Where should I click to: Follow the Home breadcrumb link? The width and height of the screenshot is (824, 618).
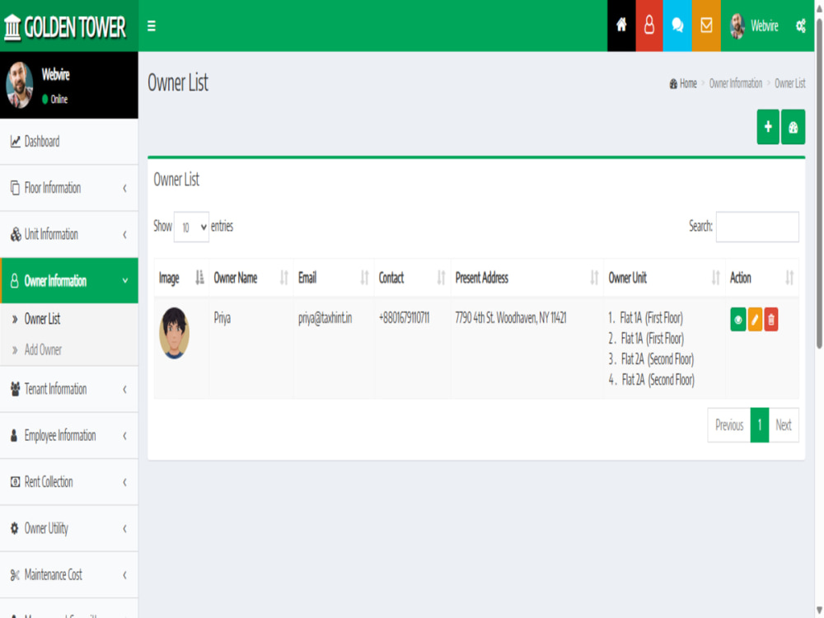point(688,83)
